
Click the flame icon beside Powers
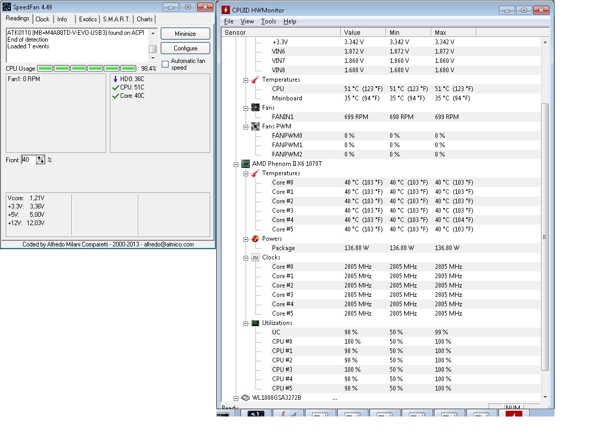point(255,239)
